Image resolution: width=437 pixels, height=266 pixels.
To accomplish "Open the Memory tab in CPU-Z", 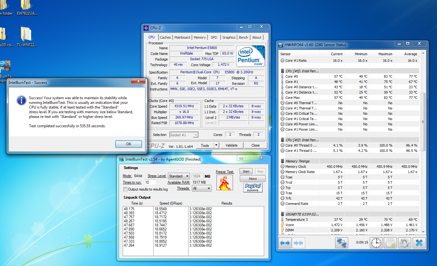I will [200, 37].
